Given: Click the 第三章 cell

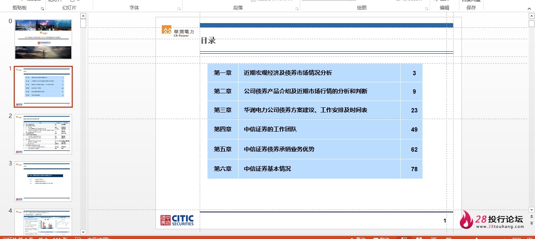Looking at the screenshot, I should pos(223,110).
